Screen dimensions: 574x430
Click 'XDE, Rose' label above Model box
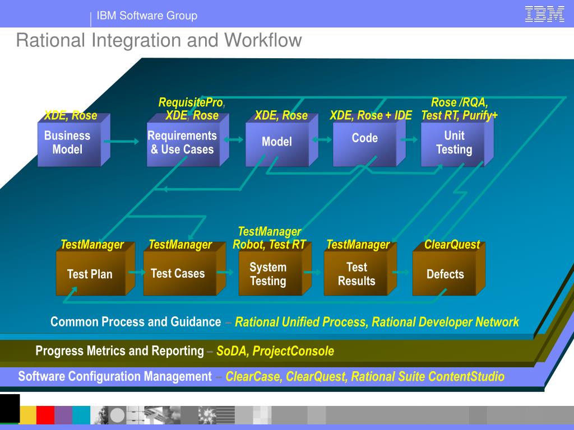[x=281, y=115]
